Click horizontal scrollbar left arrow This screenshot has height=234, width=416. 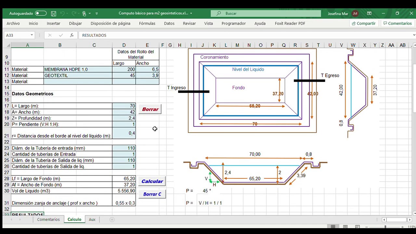(384, 220)
